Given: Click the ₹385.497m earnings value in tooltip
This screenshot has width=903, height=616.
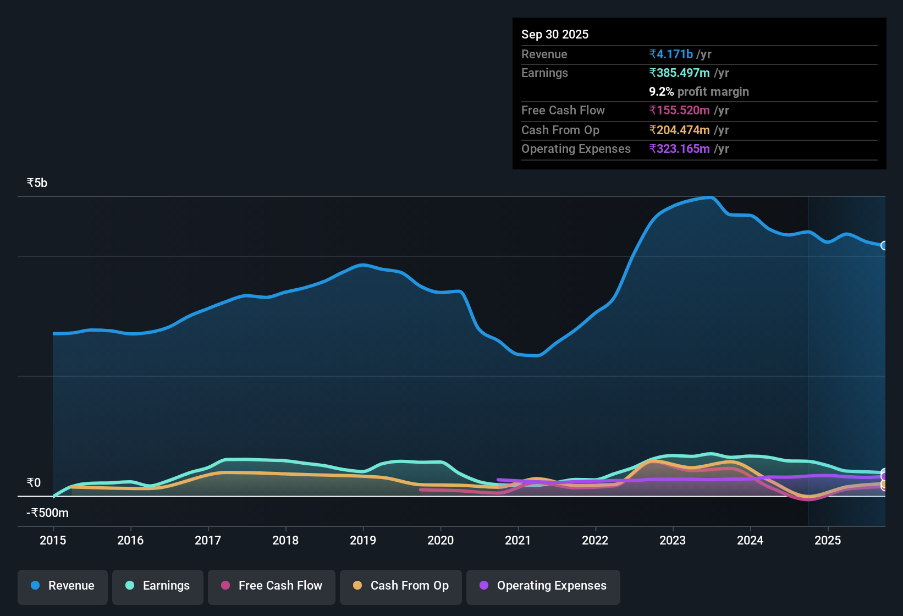Looking at the screenshot, I should [680, 73].
